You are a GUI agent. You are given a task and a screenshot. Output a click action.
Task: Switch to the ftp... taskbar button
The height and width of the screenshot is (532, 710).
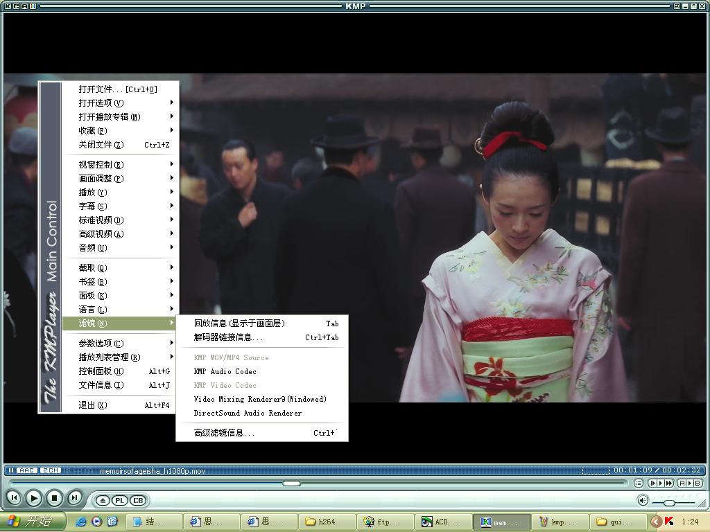coord(386,522)
